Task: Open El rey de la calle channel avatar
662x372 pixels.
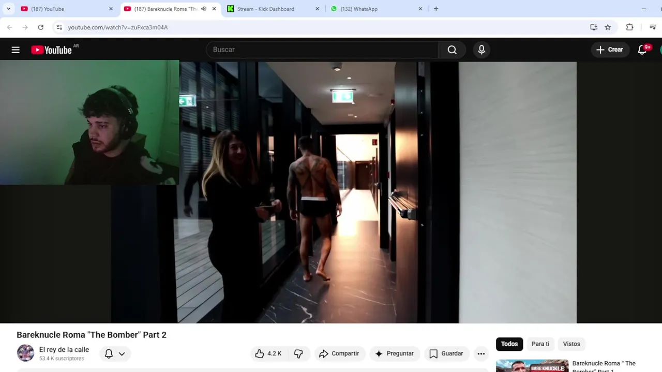Action: click(x=25, y=353)
